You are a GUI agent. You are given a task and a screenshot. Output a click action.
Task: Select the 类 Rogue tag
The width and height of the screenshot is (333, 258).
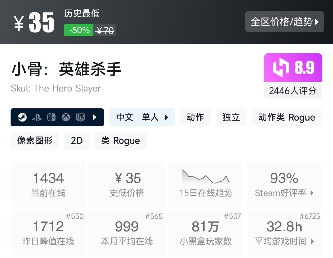tap(121, 141)
